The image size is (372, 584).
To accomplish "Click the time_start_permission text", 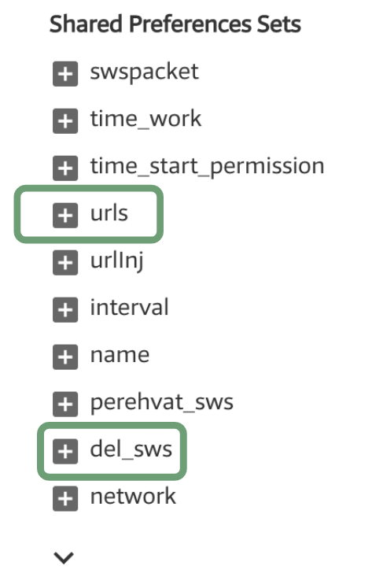I will (x=207, y=167).
